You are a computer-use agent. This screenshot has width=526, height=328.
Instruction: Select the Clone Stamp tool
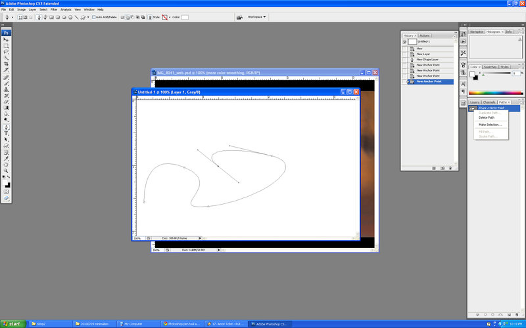pyautogui.click(x=6, y=89)
